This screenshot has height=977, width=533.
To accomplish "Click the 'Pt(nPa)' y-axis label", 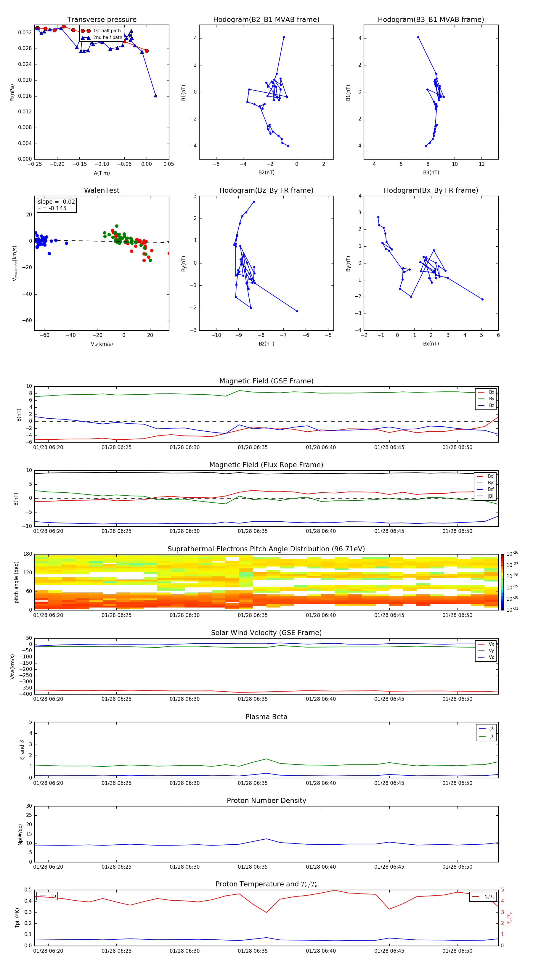I will [12, 93].
